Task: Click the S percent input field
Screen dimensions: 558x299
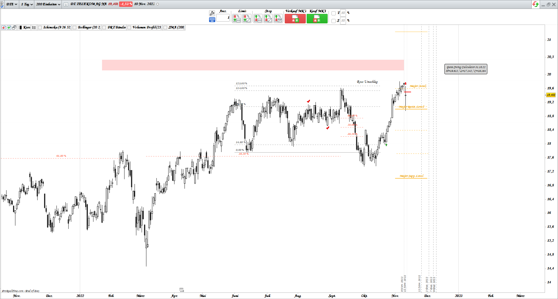Action: tap(343, 20)
